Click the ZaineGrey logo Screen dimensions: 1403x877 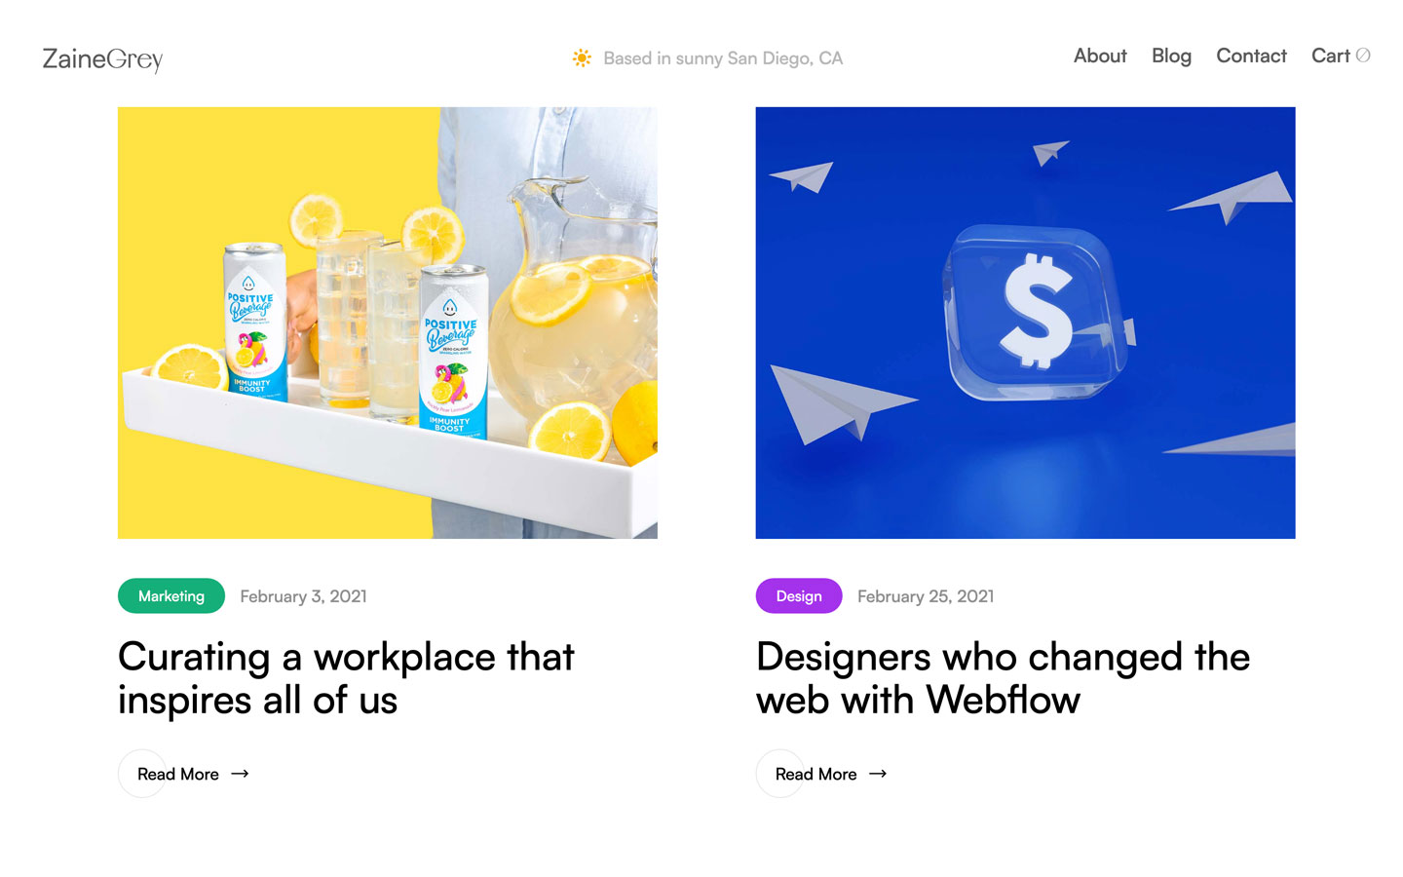[102, 58]
